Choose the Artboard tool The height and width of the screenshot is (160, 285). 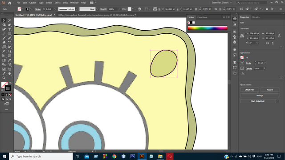[9, 69]
